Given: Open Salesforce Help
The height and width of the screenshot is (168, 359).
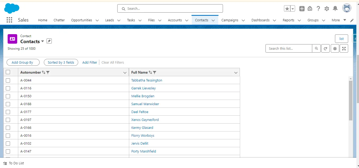Looking at the screenshot, I should [x=318, y=8].
